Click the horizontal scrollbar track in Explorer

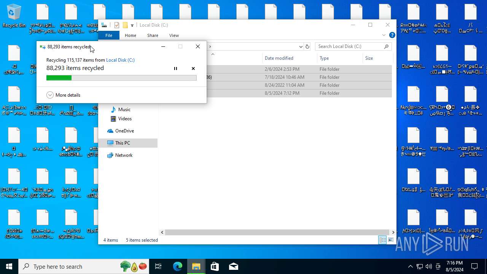point(278,232)
